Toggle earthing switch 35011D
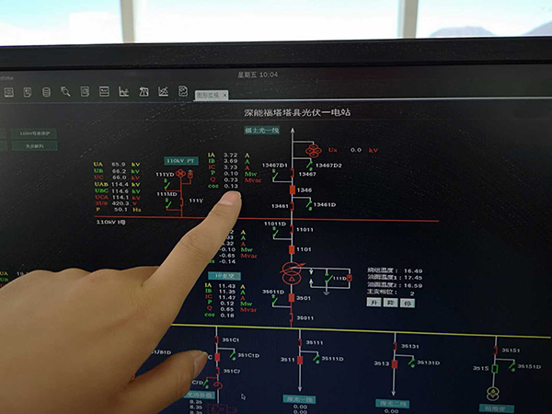This screenshot has height=414, width=552. [274, 300]
